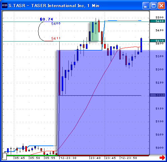The image size is (167, 162).
Task: Close the S.TASR chart window
Action: coord(162,5)
